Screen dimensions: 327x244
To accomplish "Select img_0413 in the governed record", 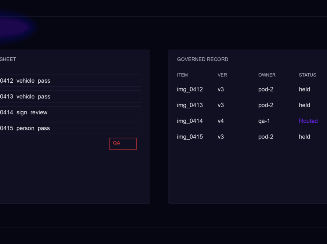I will point(190,105).
